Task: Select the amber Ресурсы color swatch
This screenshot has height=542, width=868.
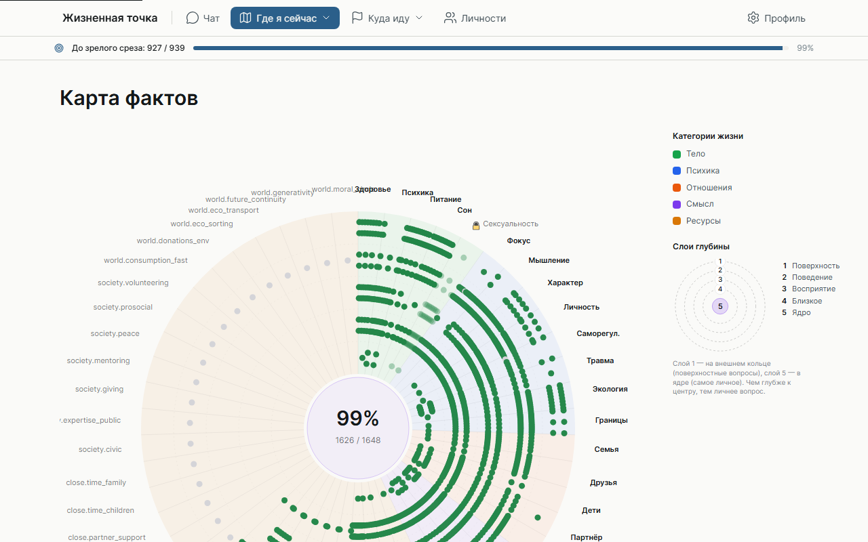Action: pyautogui.click(x=677, y=221)
